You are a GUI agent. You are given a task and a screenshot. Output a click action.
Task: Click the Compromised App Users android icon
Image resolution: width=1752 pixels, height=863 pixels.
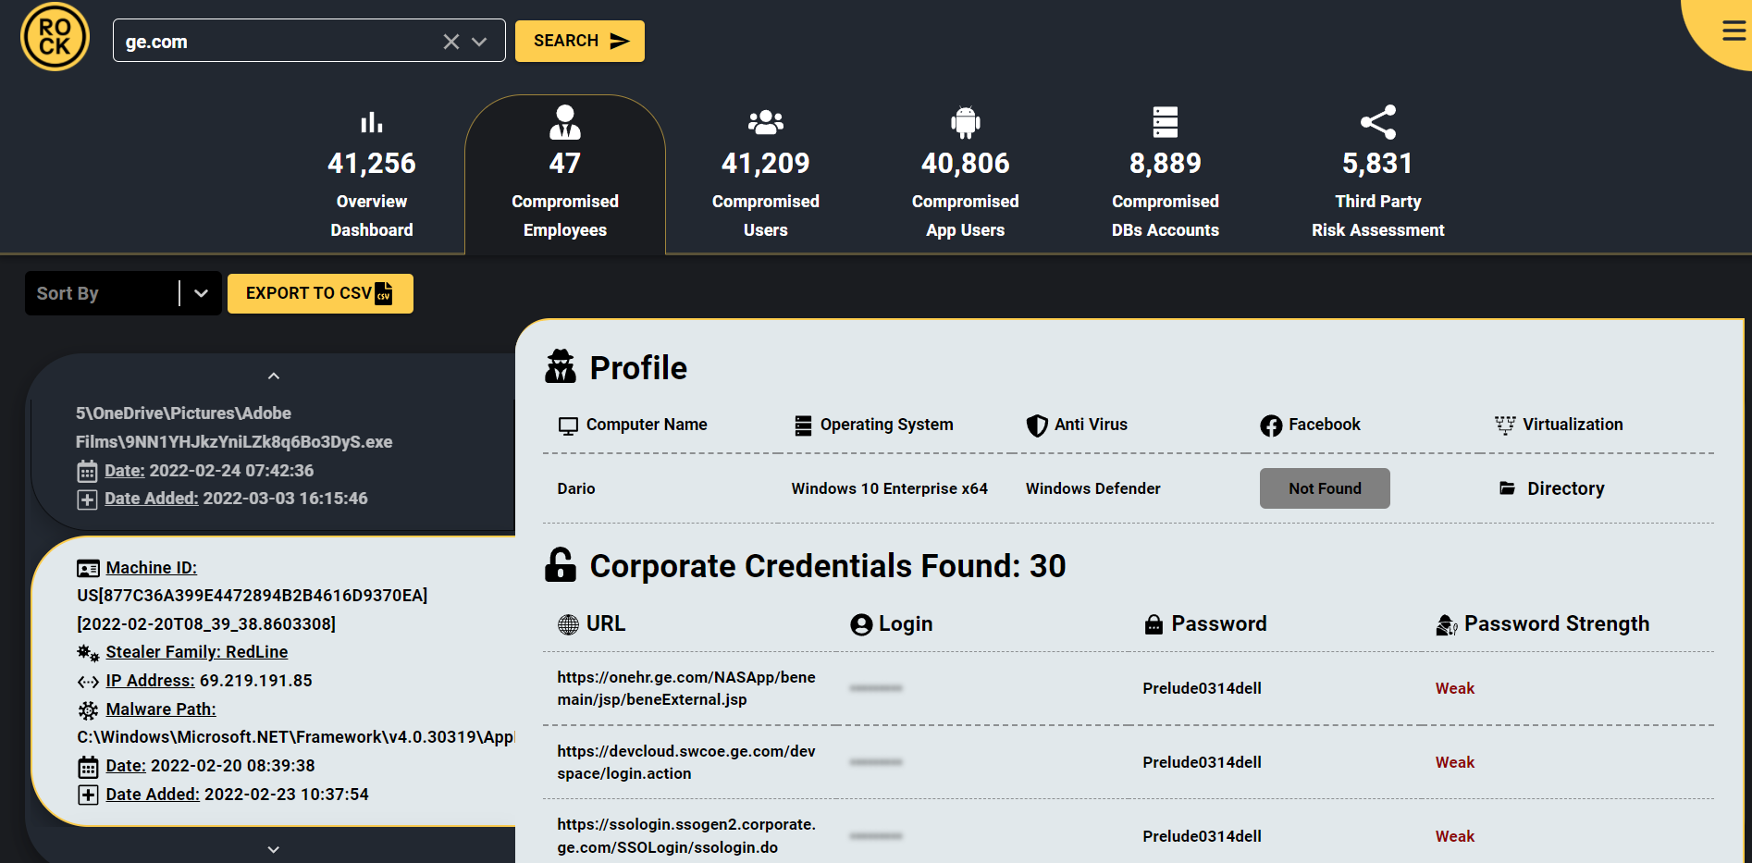coord(965,122)
